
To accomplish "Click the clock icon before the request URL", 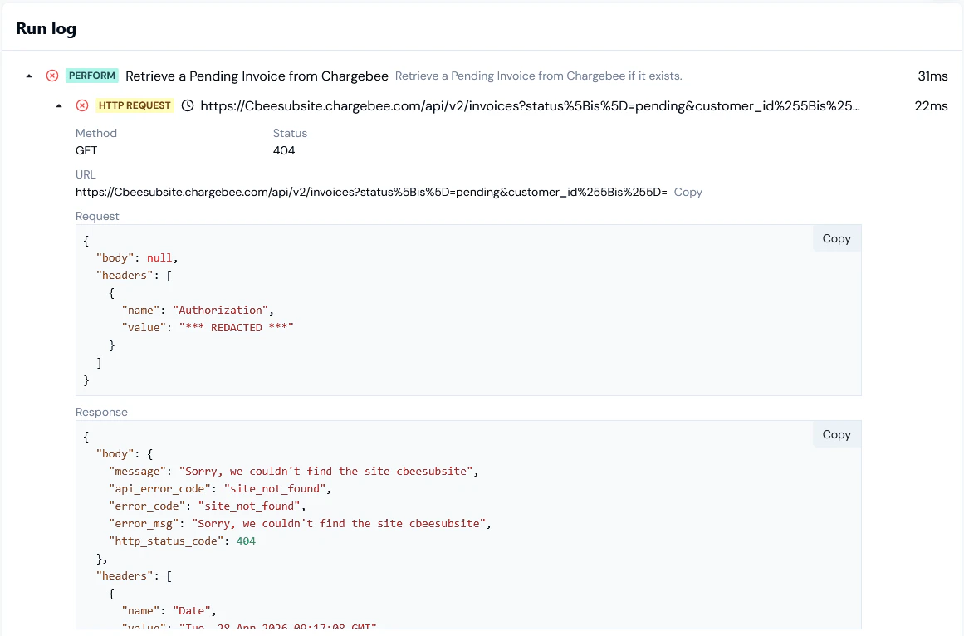I will coord(188,105).
